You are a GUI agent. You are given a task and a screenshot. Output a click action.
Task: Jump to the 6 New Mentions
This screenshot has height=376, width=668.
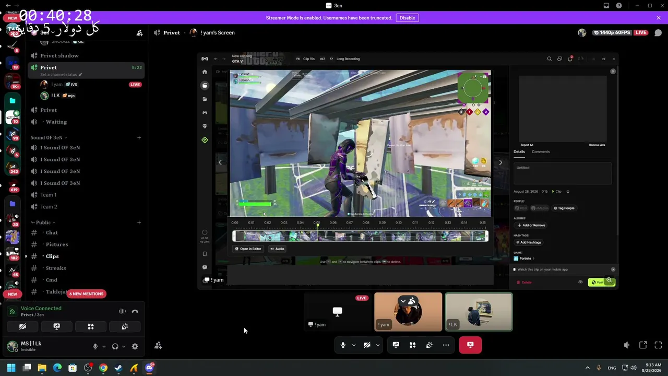coord(87,293)
